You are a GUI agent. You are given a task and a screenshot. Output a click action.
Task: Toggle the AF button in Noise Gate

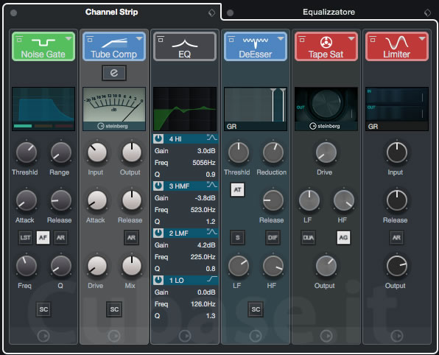coord(43,238)
